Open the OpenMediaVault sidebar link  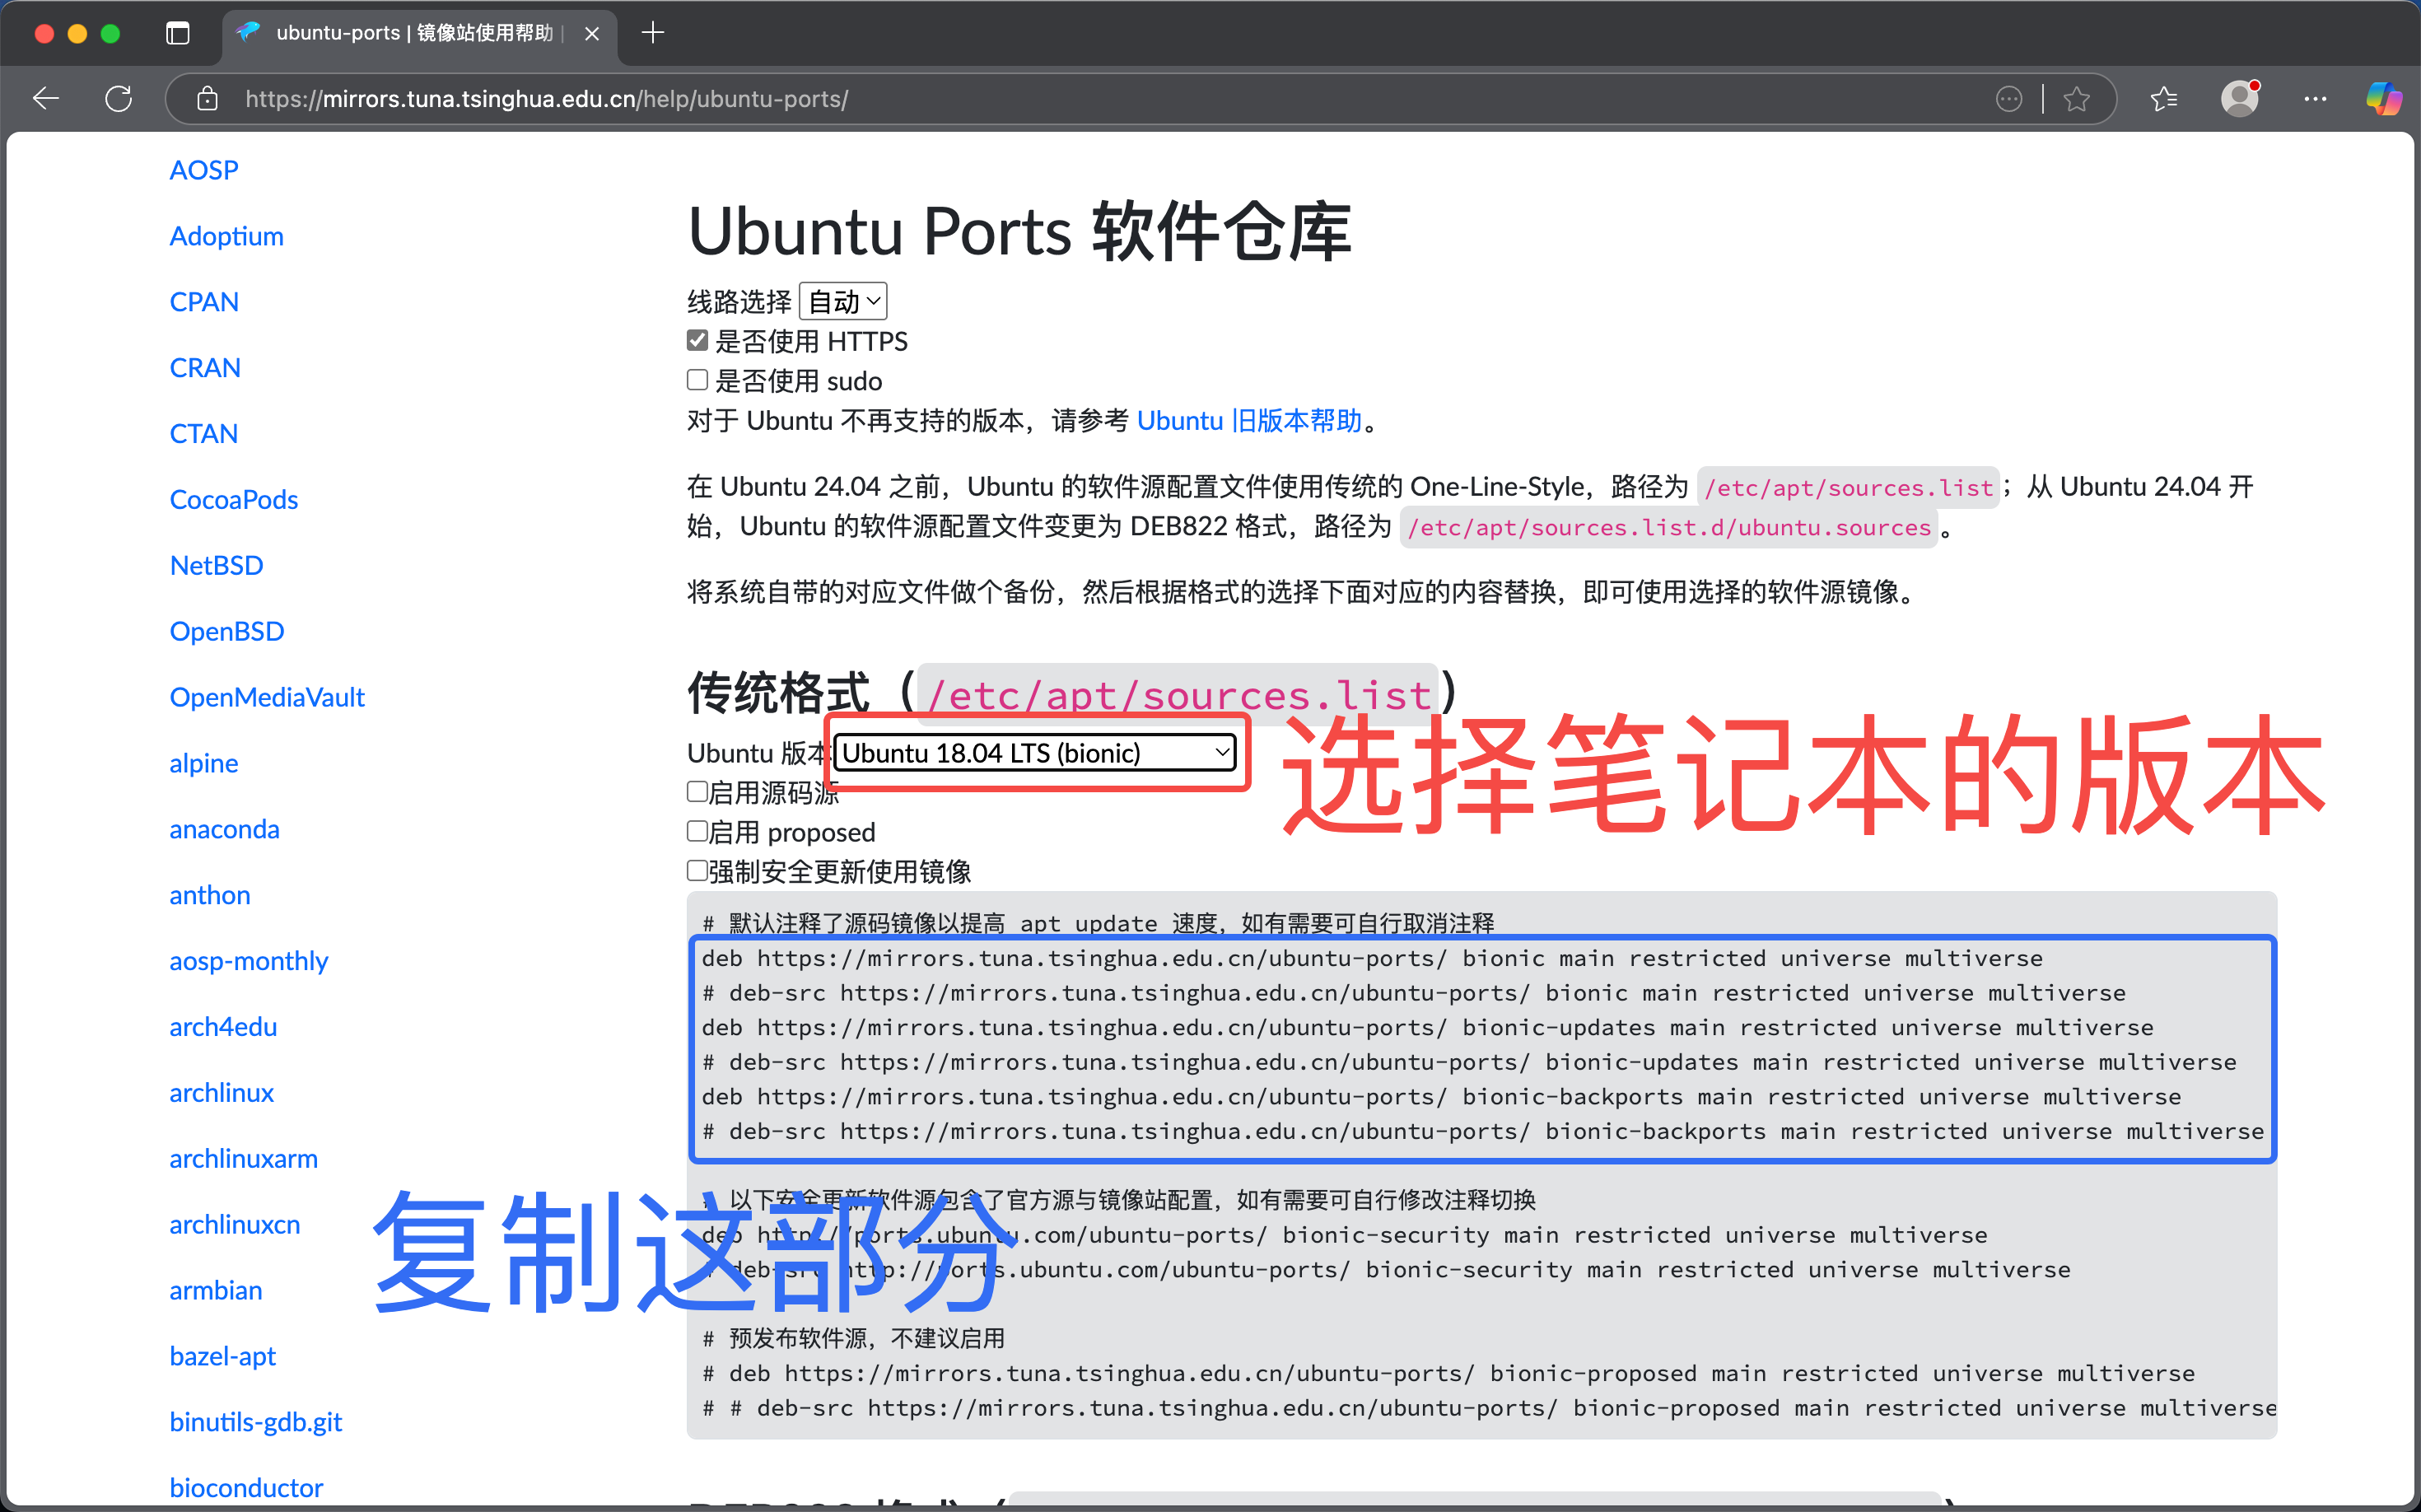(267, 698)
